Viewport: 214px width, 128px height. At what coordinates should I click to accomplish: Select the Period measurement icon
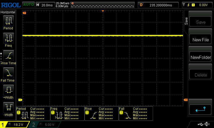[8, 21]
